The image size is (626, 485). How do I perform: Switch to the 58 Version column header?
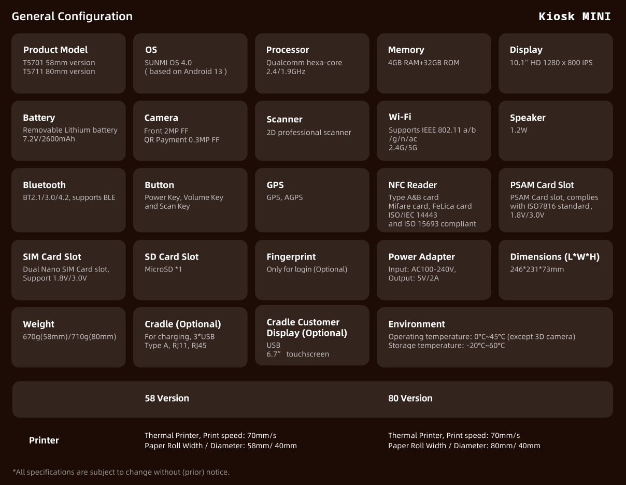tap(167, 398)
